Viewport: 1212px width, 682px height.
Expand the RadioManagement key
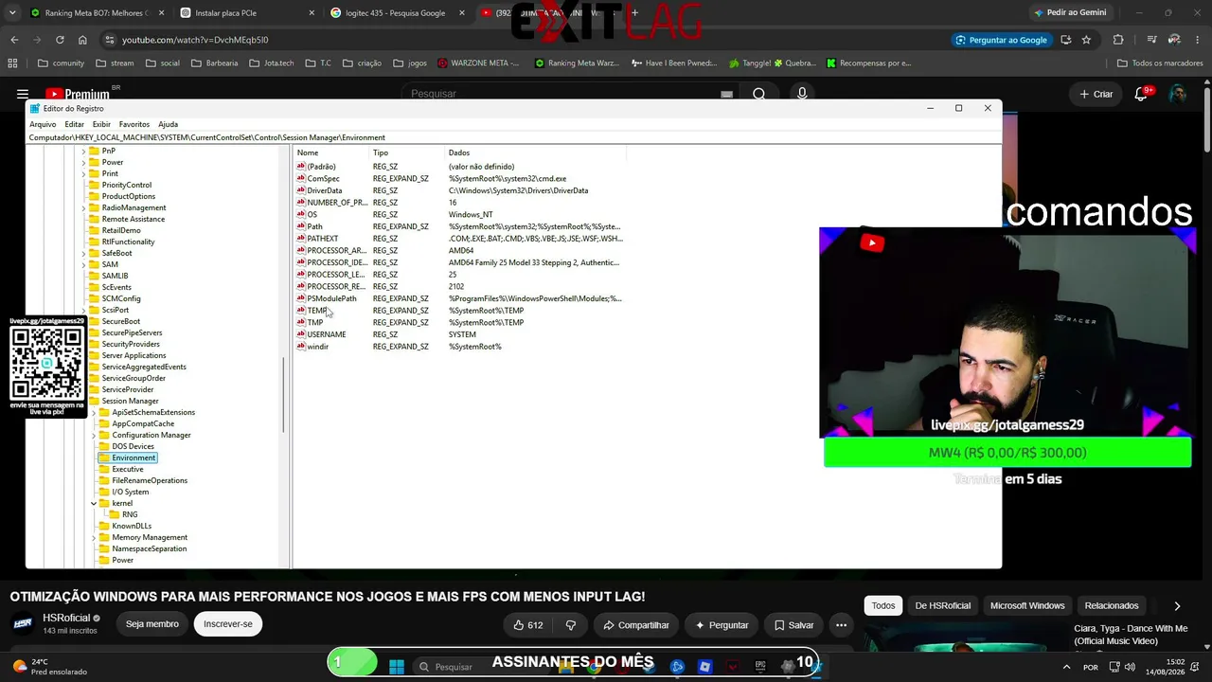[x=83, y=207]
